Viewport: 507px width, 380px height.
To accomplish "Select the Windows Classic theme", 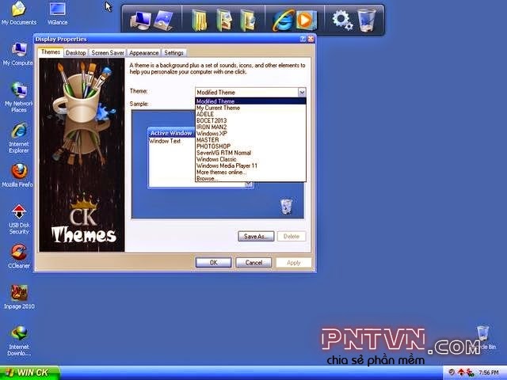I will coord(250,159).
